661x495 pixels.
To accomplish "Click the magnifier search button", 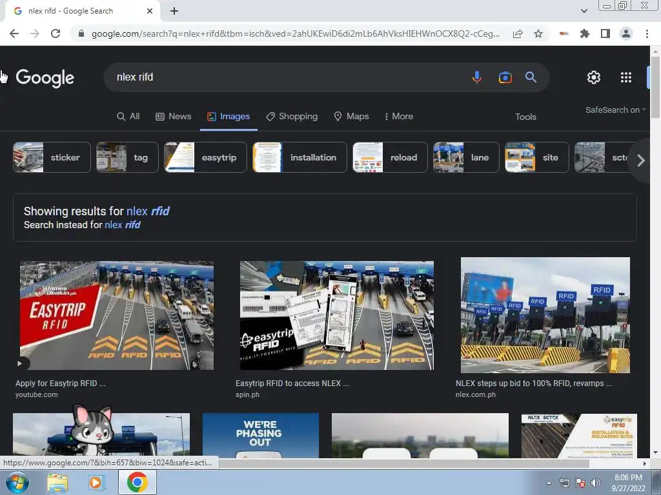I will tap(531, 77).
